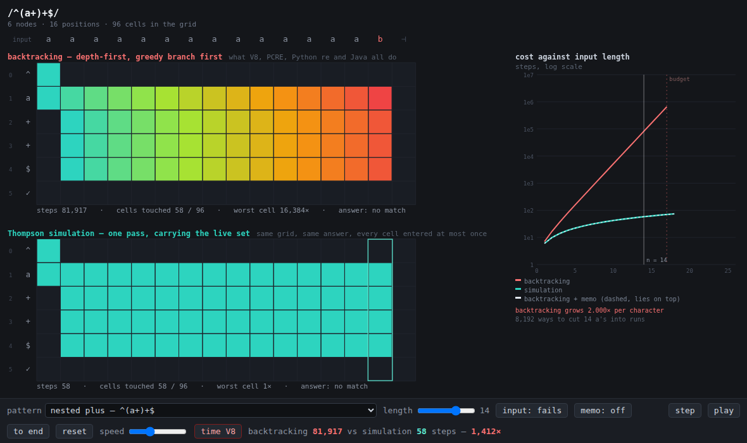This screenshot has width=747, height=443.
Task: Click '6 nodes · 16 positions · 96 cells' summary
Action: (102, 24)
